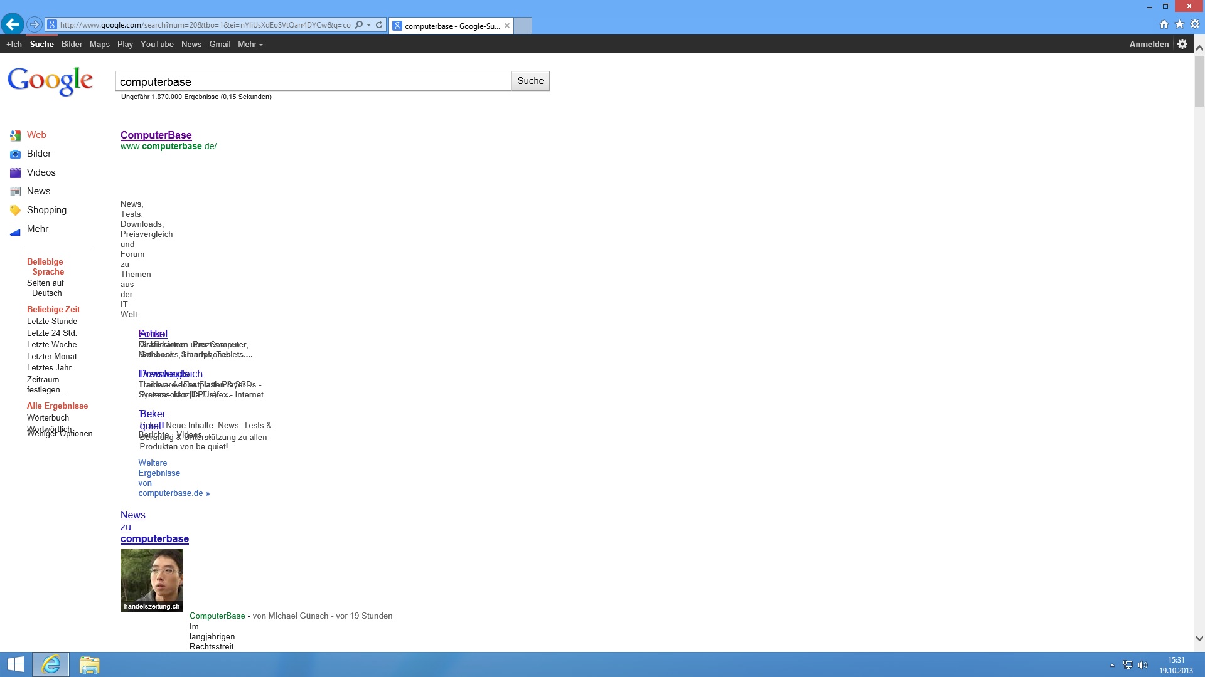Viewport: 1205px width, 677px height.
Task: Click the search magnifier in address bar
Action: 359,25
